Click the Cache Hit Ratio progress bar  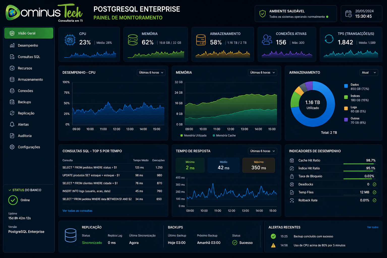click(x=359, y=164)
